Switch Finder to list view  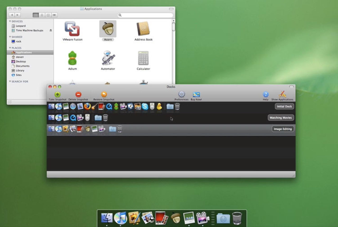pos(42,15)
